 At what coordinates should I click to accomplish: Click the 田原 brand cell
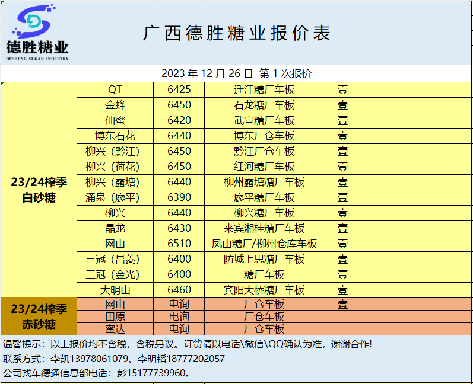tap(115, 317)
